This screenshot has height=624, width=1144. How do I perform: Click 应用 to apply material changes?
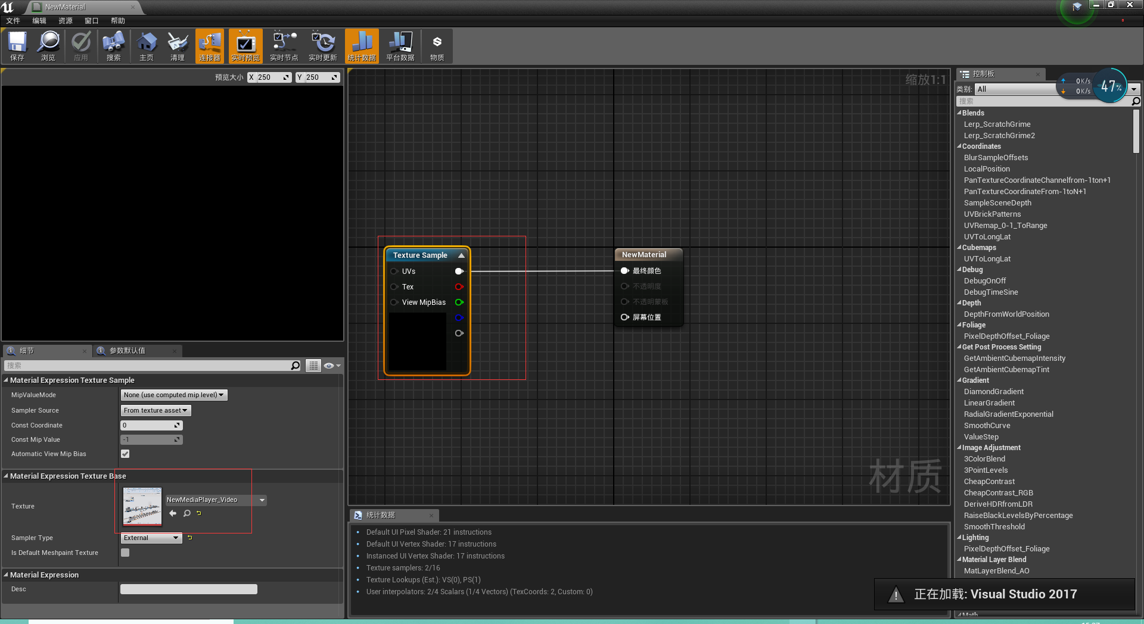pyautogui.click(x=81, y=46)
